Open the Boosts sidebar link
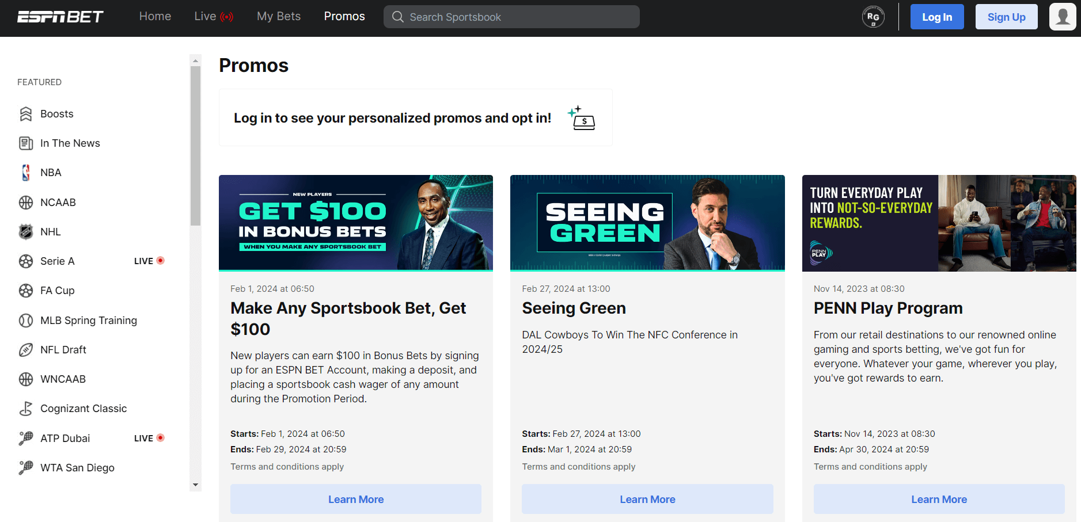 tap(57, 114)
